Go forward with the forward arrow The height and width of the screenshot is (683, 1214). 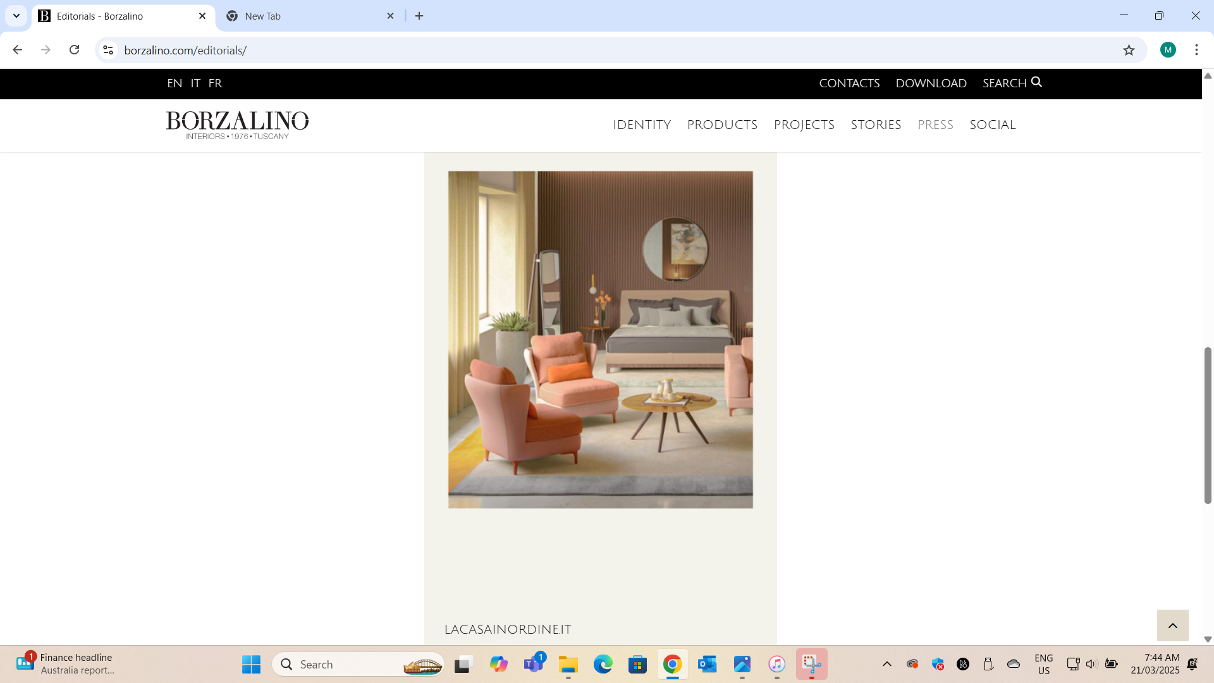pos(46,50)
